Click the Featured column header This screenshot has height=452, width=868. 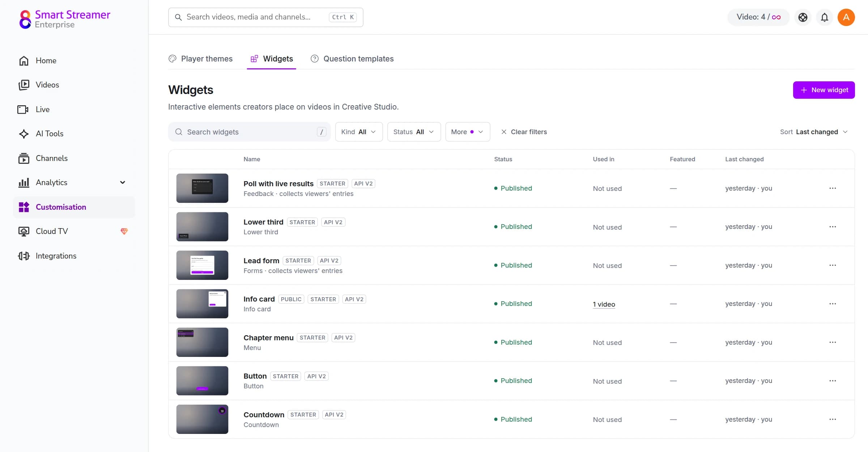click(x=682, y=159)
